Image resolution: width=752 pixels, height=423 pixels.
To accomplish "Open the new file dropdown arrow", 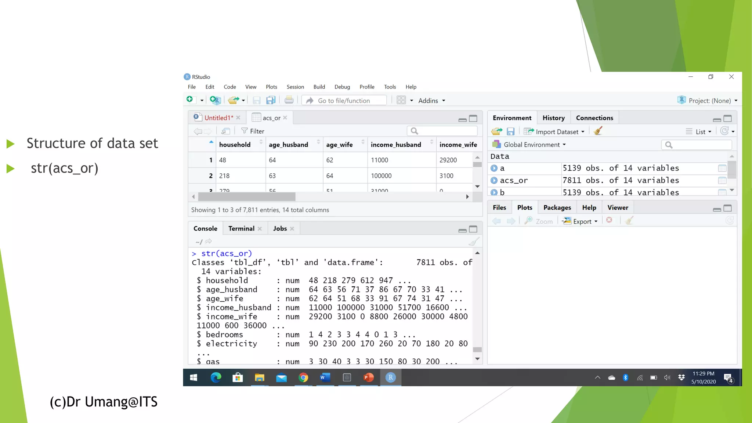I will coord(202,101).
